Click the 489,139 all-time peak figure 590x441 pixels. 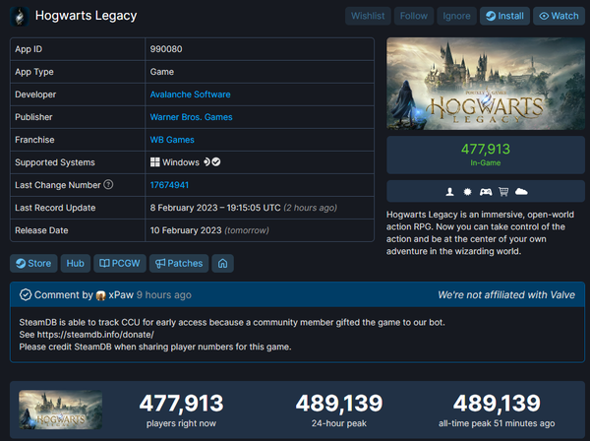(497, 404)
